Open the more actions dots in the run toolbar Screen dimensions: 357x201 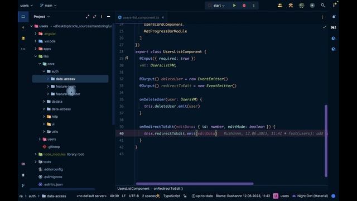tap(254, 6)
